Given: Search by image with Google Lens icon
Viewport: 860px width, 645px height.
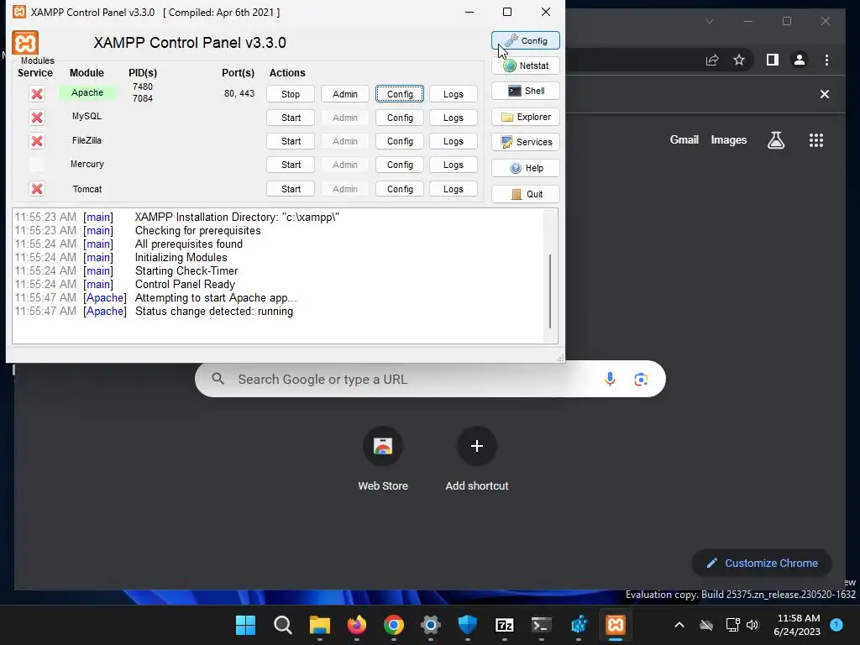Looking at the screenshot, I should 641,379.
